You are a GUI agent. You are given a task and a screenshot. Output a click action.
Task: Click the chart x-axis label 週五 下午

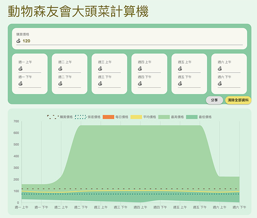pos(200,207)
